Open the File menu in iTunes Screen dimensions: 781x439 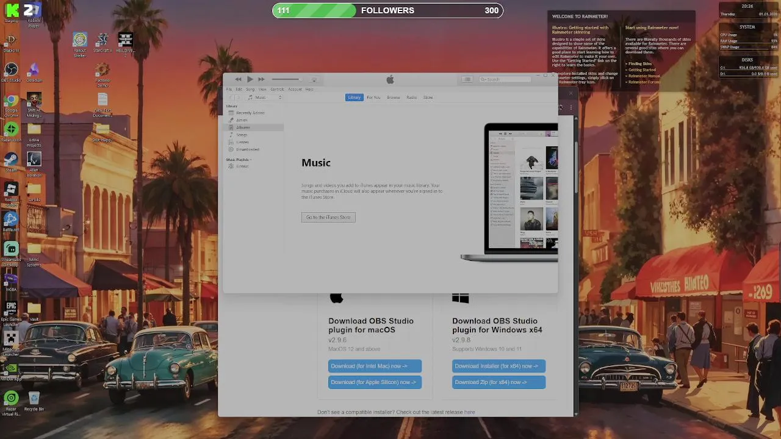229,90
